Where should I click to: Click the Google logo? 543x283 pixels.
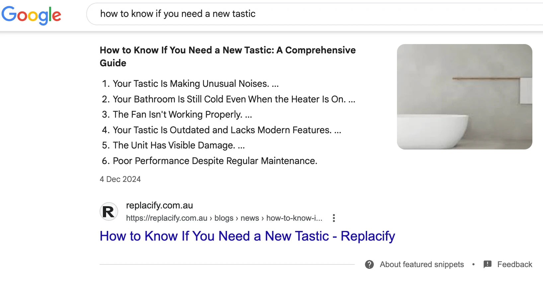pos(31,15)
